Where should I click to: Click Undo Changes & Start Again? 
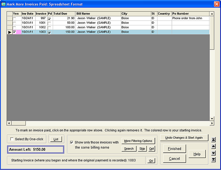pos(184,138)
